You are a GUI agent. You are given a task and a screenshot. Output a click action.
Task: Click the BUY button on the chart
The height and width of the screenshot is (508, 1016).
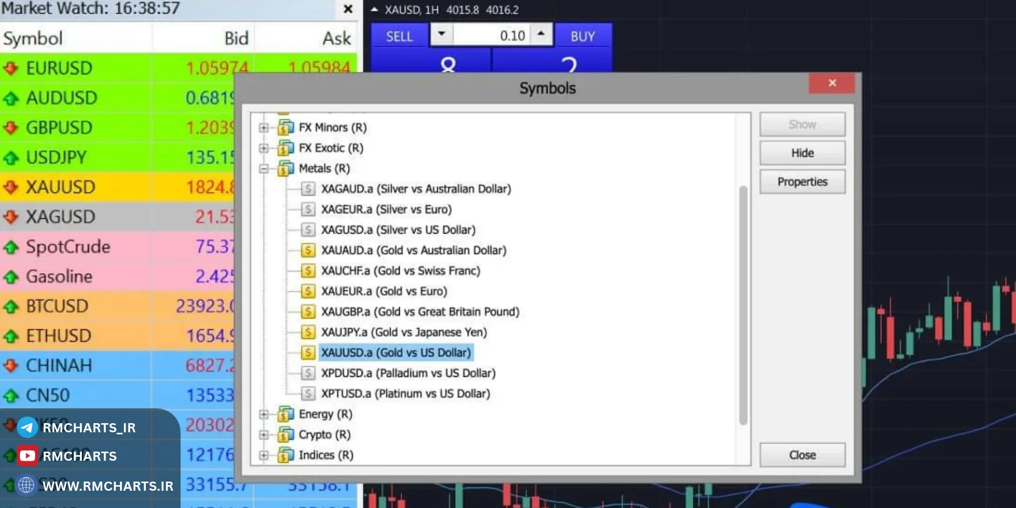583,36
